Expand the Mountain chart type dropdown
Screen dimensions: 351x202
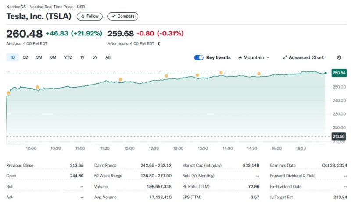(254, 57)
